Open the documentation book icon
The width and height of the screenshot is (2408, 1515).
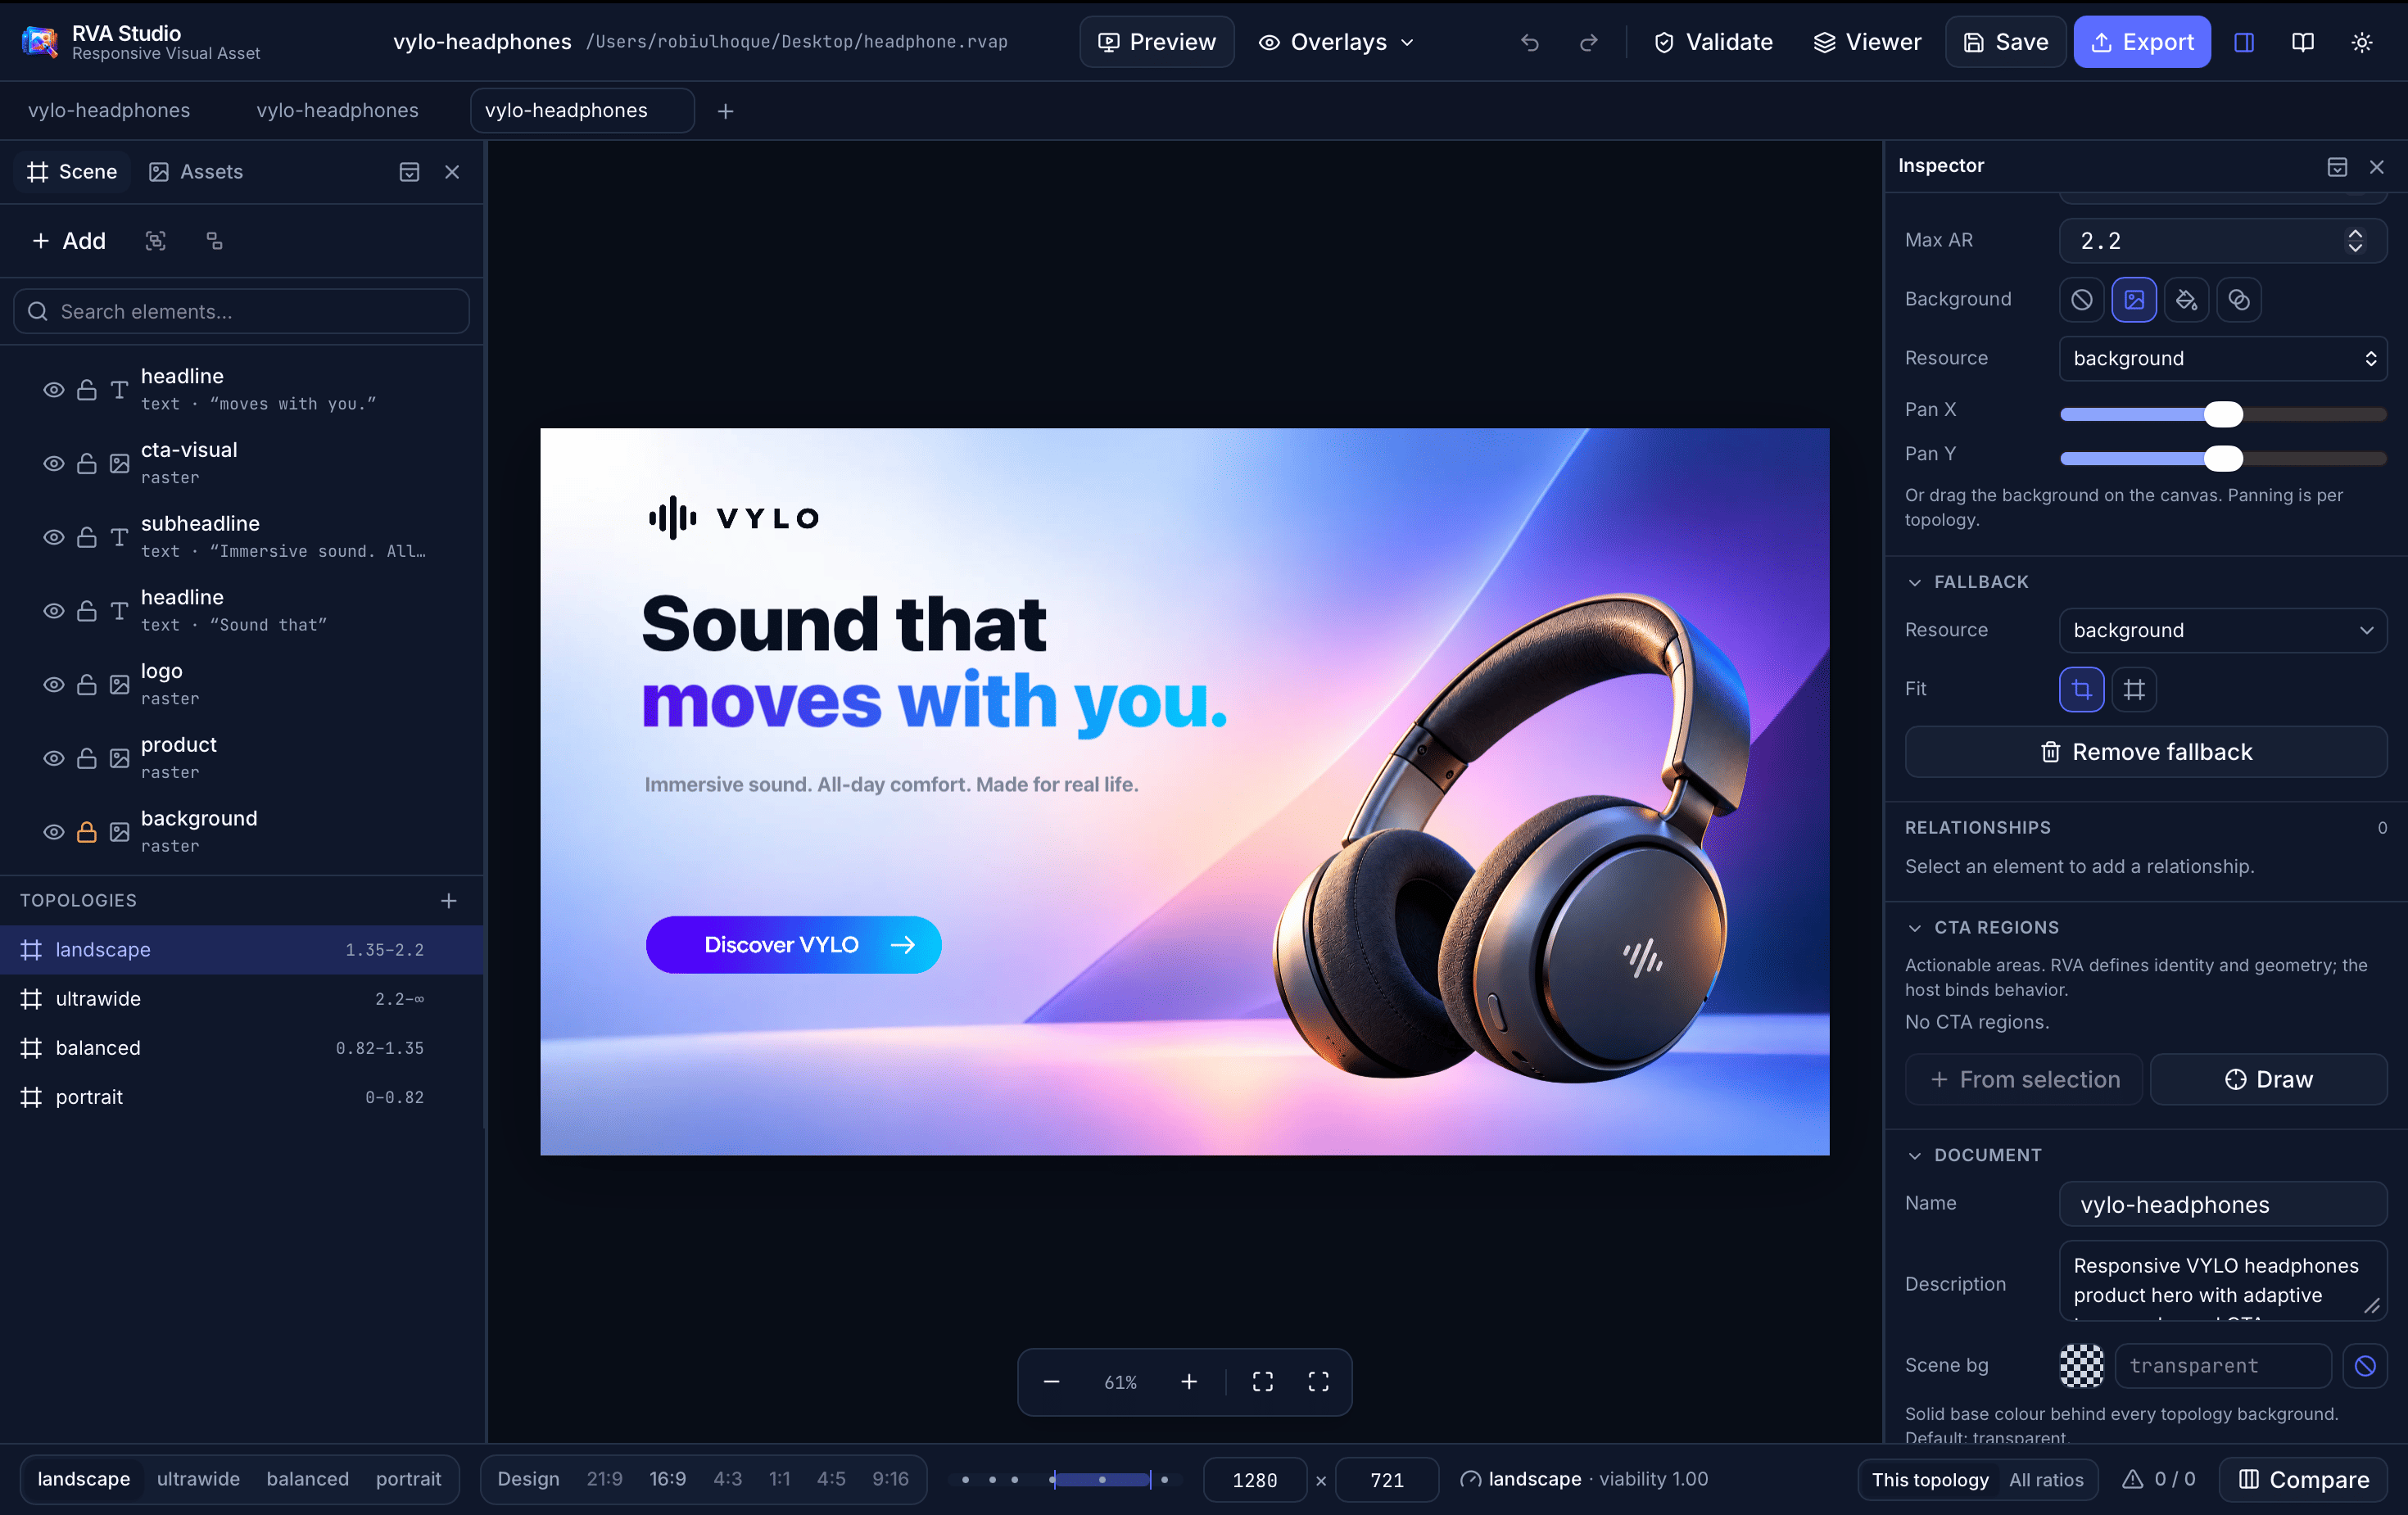pos(2302,42)
